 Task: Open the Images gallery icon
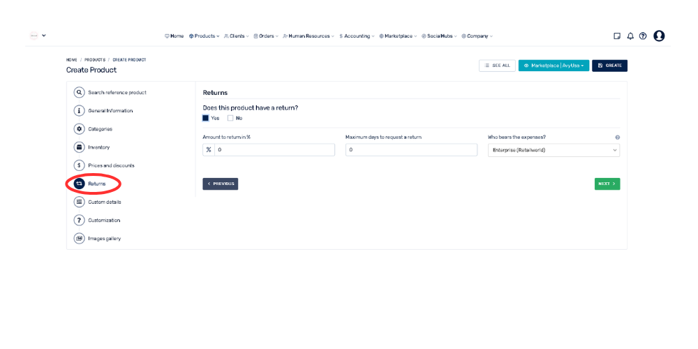80,238
